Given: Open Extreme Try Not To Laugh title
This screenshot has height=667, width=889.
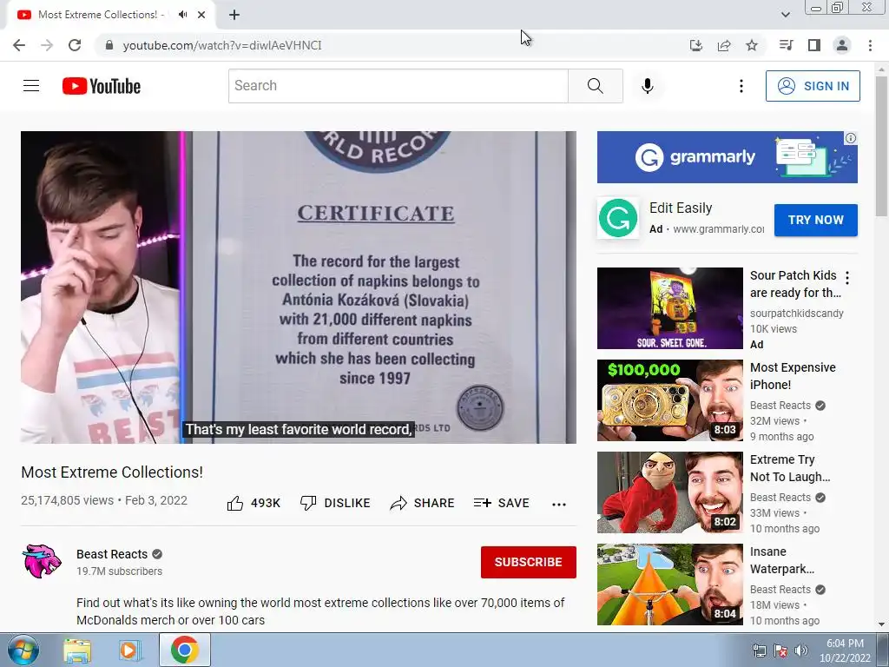Looking at the screenshot, I should point(790,468).
